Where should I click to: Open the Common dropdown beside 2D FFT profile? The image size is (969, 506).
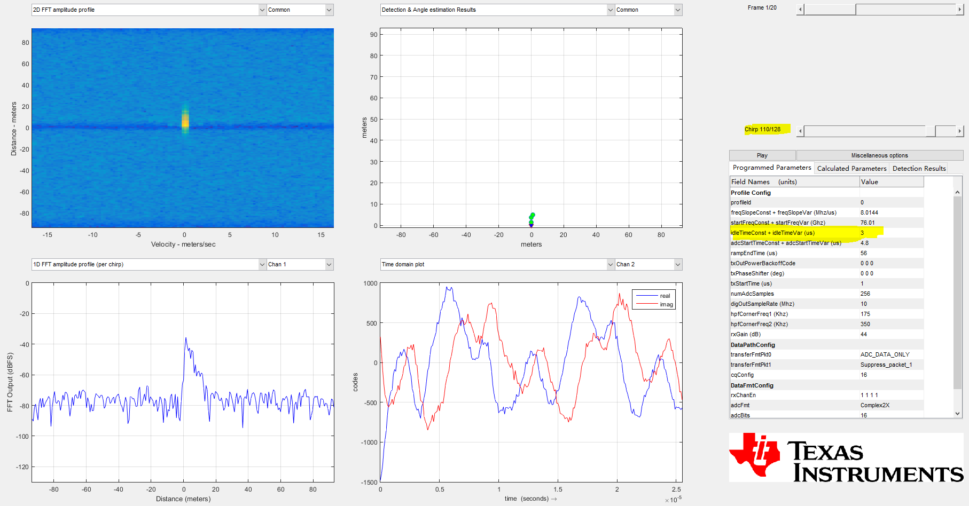point(300,10)
